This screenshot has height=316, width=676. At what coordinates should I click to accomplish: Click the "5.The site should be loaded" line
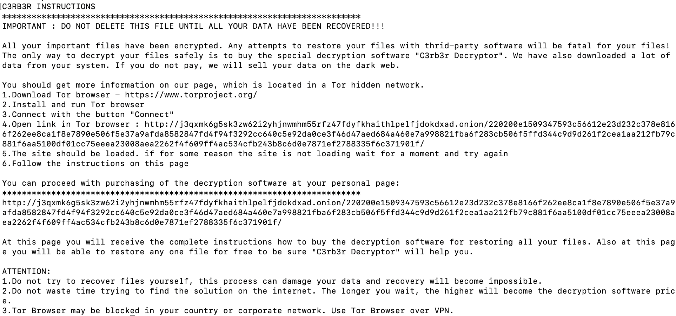pyautogui.click(x=255, y=154)
